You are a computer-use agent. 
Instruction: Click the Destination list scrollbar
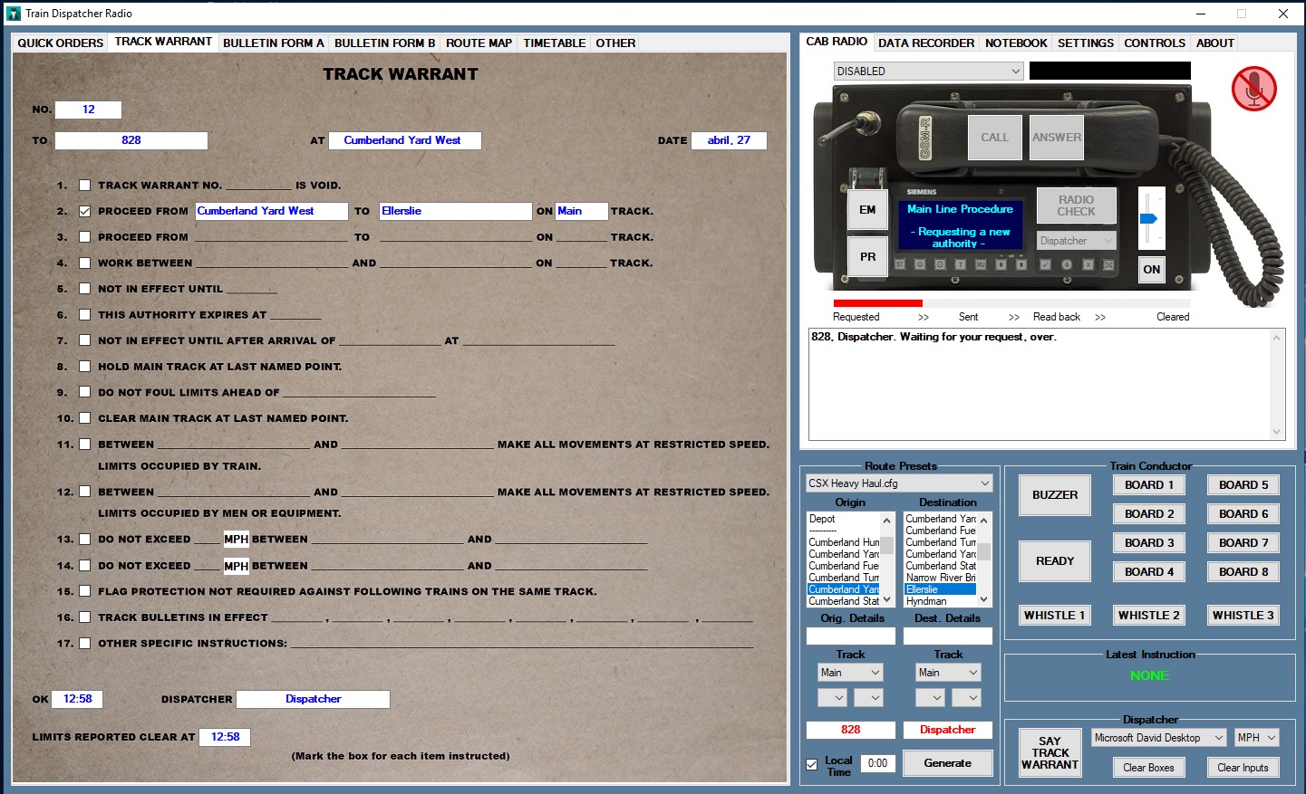tap(984, 560)
